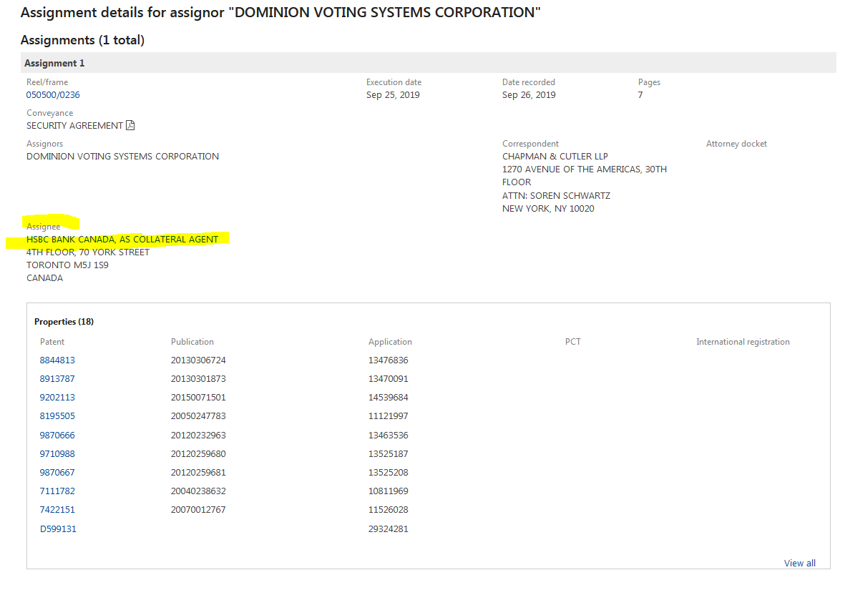Select publication number 20130306724
Image resolution: width=860 pixels, height=590 pixels.
click(x=198, y=360)
